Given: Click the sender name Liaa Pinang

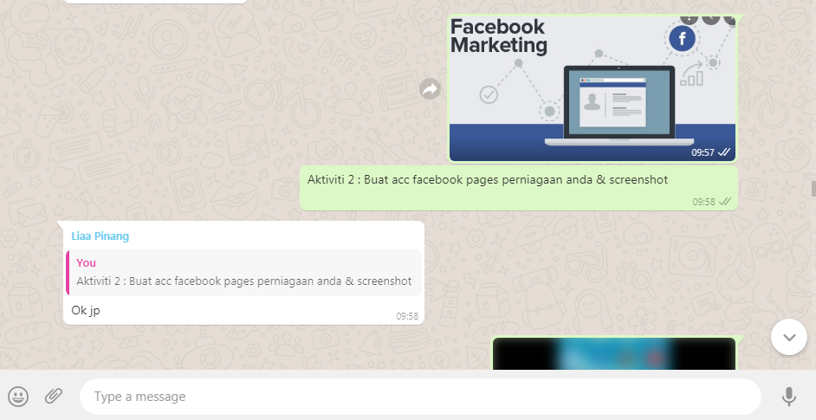Looking at the screenshot, I should click(x=100, y=236).
